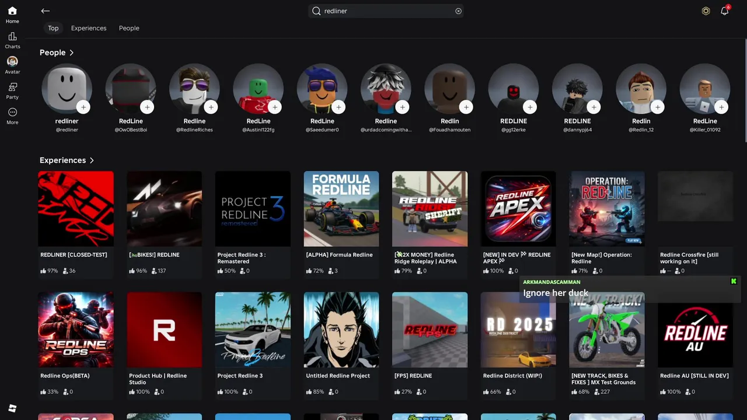This screenshot has width=747, height=420.
Task: Click the Redline Ops(BETA) title
Action: pyautogui.click(x=65, y=376)
